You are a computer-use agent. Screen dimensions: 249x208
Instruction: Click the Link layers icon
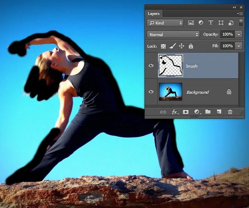[x=163, y=112]
